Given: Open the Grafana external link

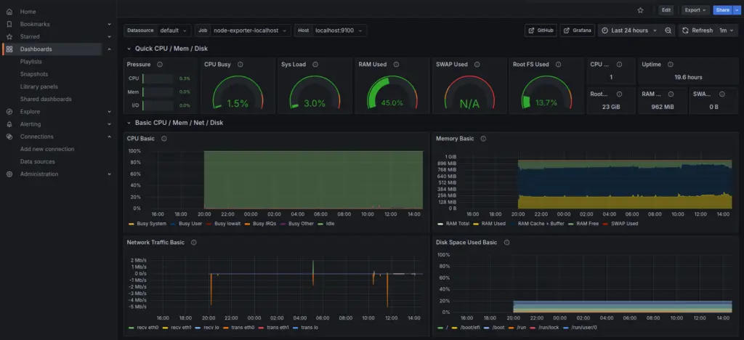Looking at the screenshot, I should [578, 31].
